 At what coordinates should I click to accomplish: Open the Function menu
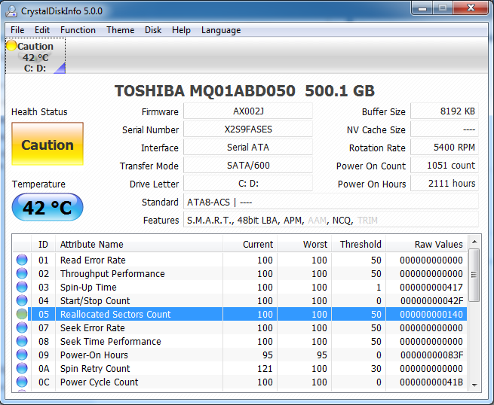78,30
